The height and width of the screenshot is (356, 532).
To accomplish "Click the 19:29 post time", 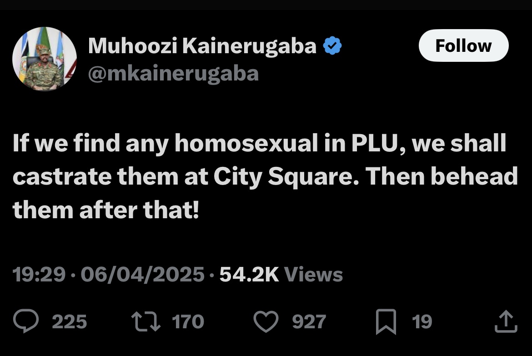I will coord(39,275).
